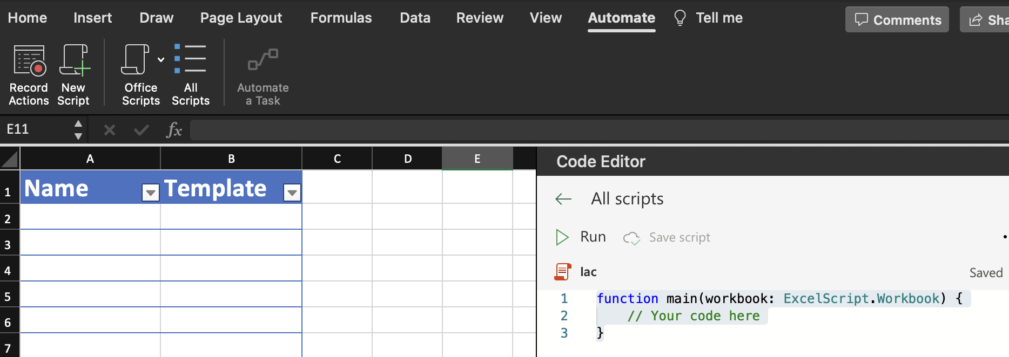Screen dimensions: 1009x357
Task: Click the Share button
Action: coord(985,20)
